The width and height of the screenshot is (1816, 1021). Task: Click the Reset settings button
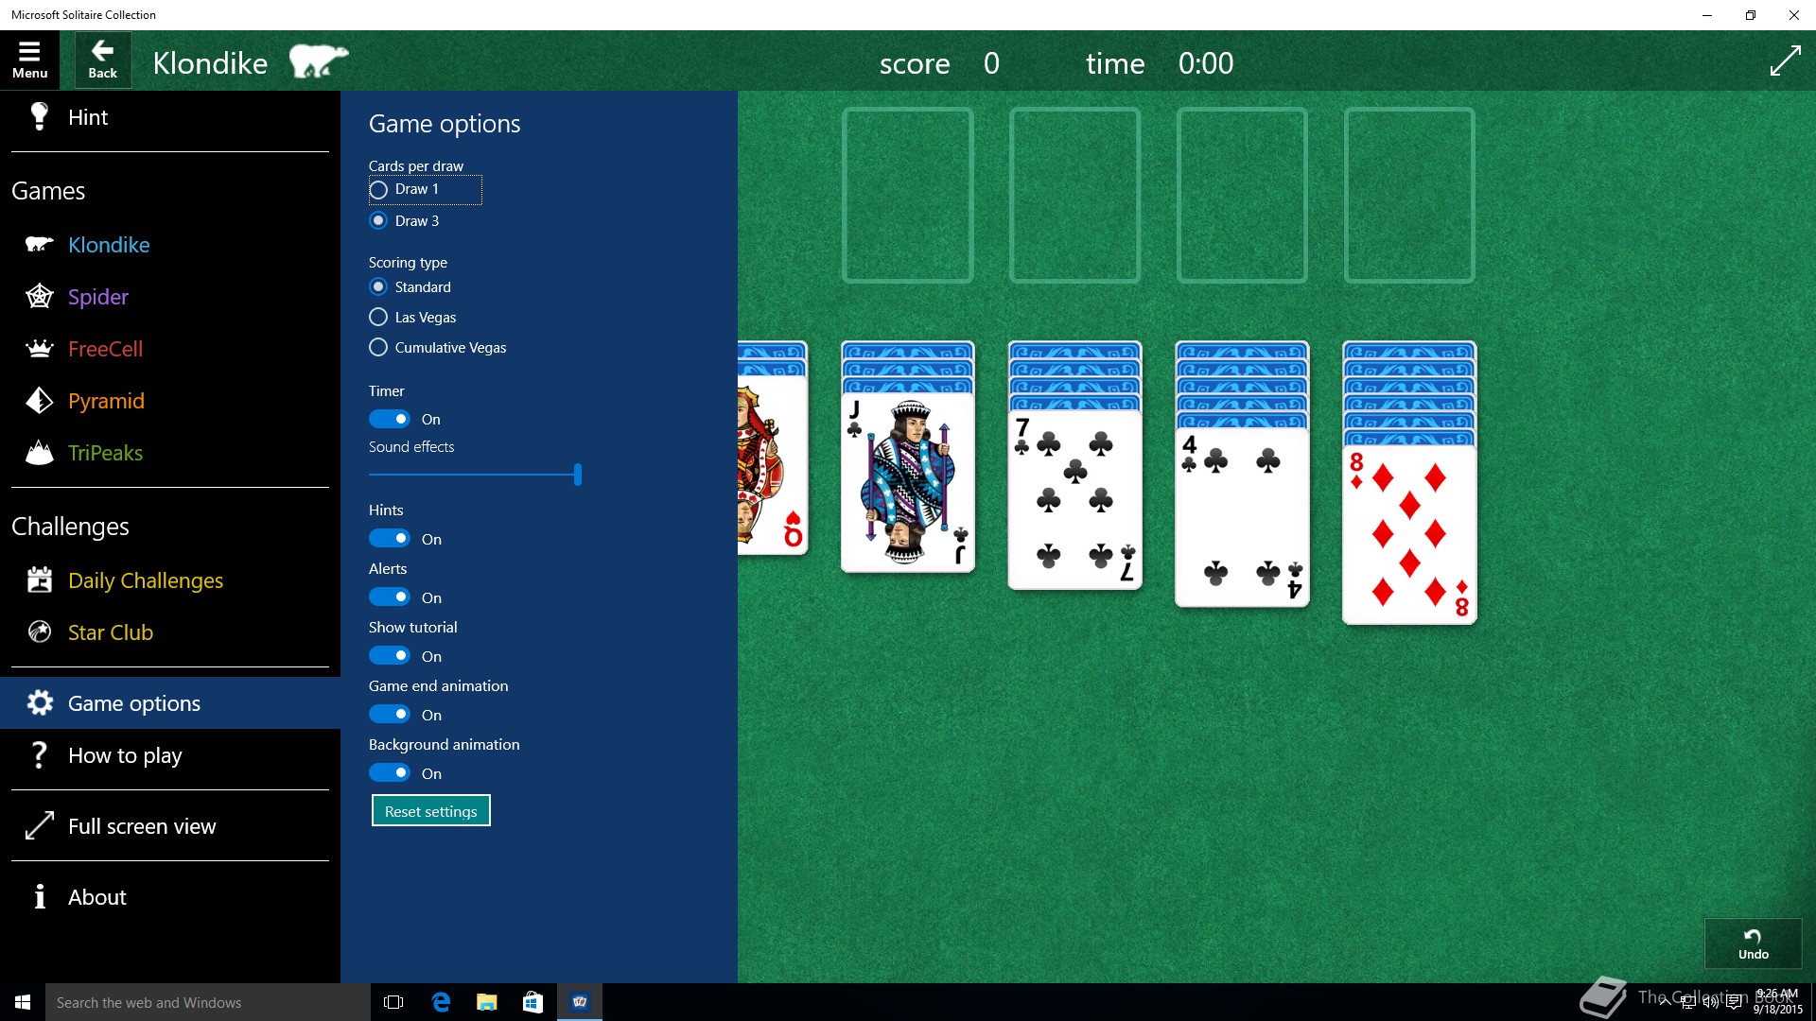430,810
